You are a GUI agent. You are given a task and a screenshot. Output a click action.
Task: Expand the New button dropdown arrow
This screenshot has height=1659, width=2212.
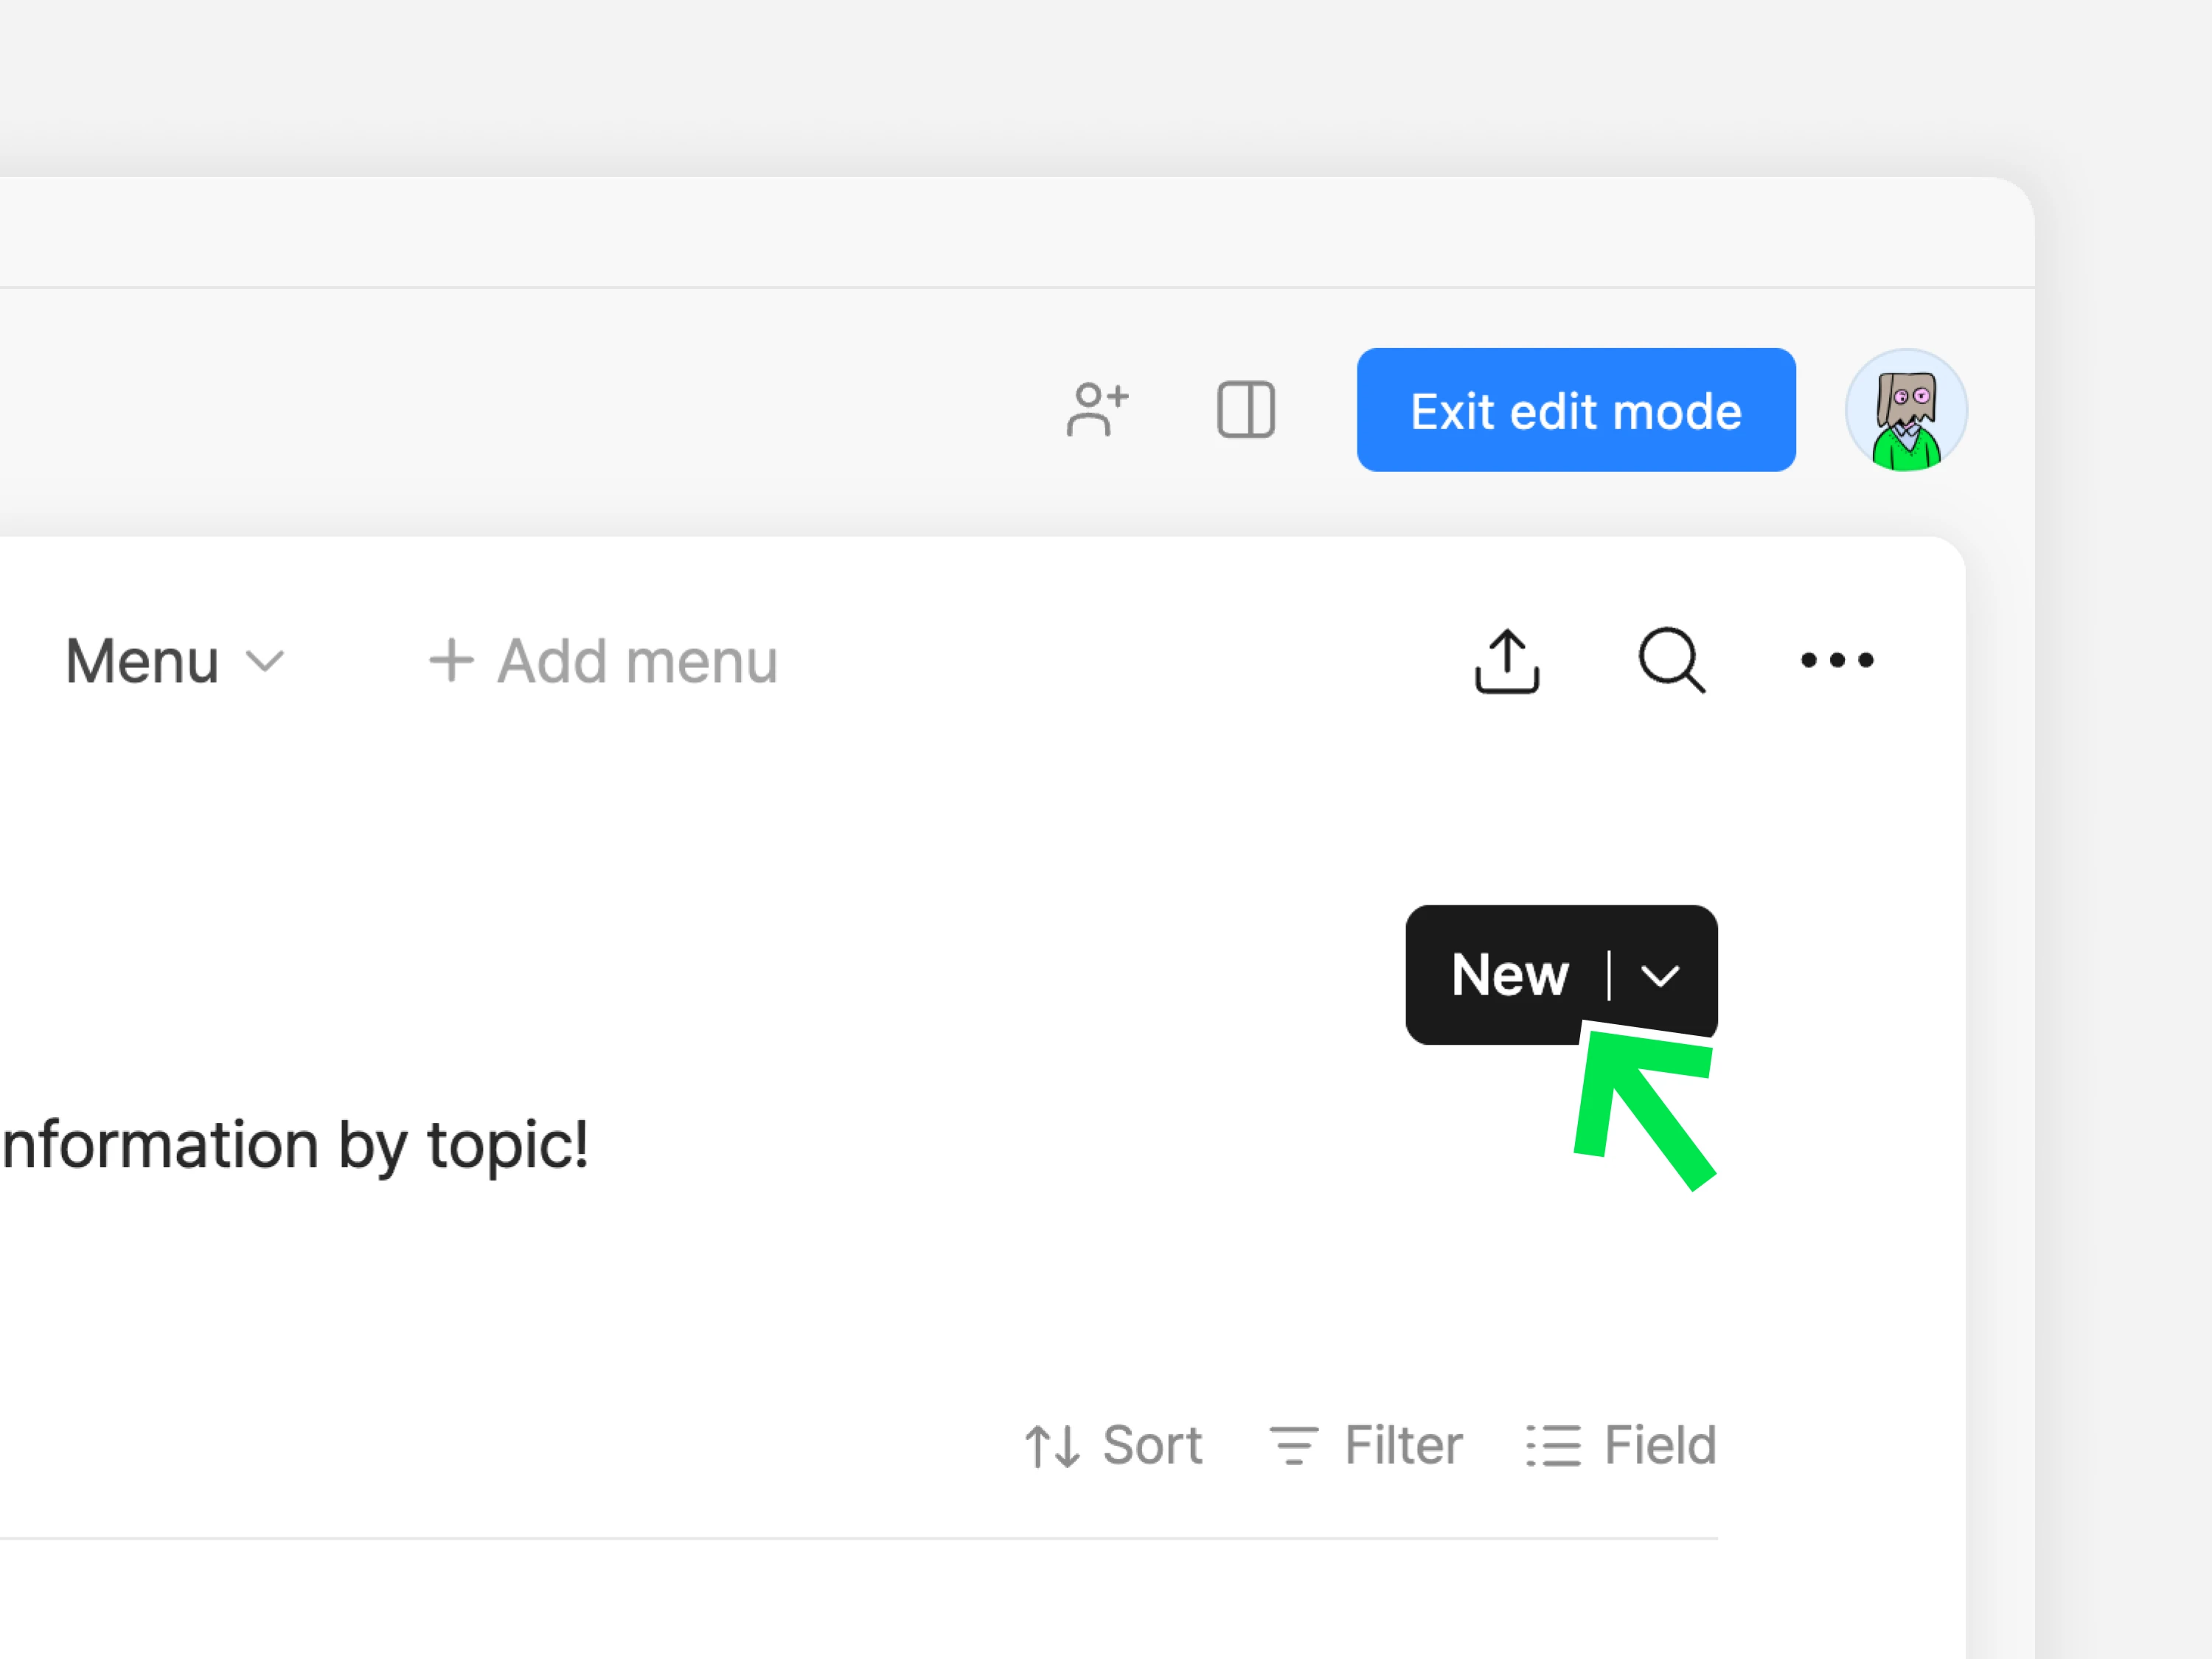tap(1660, 975)
